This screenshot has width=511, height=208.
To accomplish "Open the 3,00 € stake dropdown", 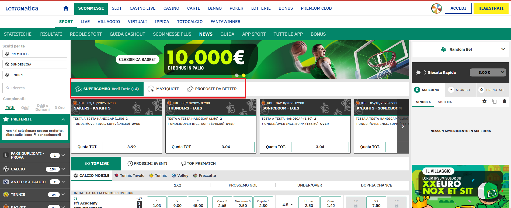I will [x=489, y=72].
